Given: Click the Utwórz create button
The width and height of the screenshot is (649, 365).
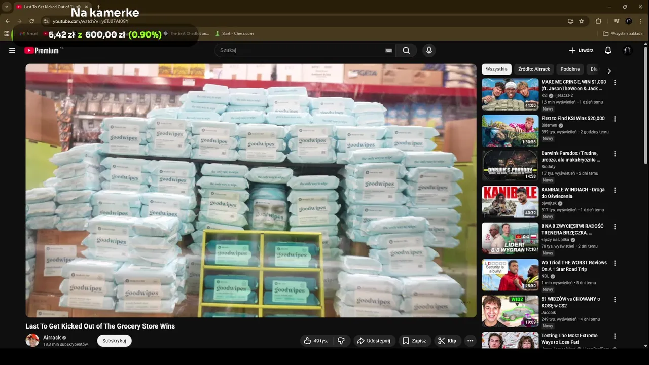Looking at the screenshot, I should click(581, 50).
